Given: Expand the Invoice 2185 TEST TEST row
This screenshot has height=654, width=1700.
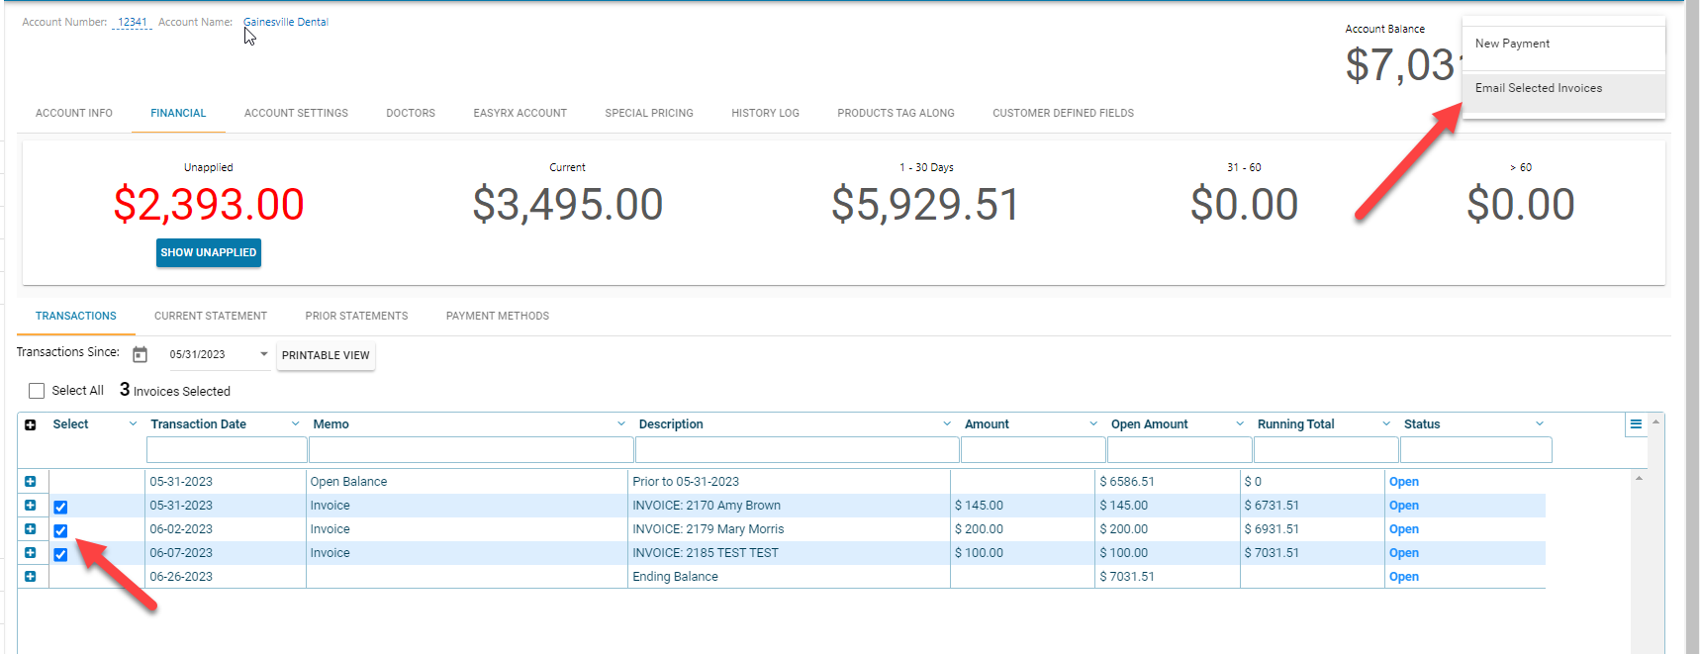Looking at the screenshot, I should pyautogui.click(x=31, y=553).
